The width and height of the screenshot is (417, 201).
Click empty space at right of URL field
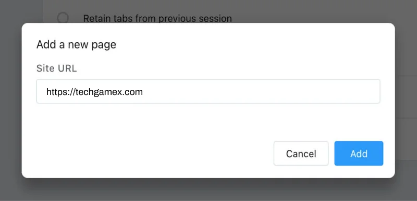point(266,91)
